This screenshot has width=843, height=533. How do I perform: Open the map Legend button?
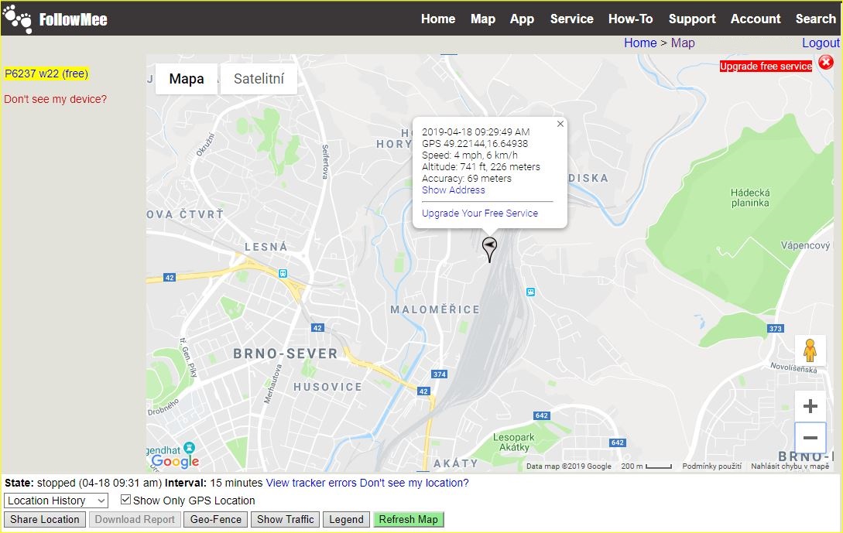(x=346, y=520)
